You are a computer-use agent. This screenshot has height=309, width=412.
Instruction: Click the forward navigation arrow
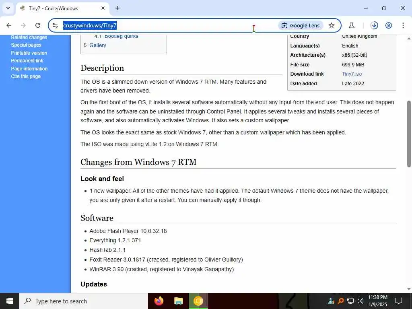[23, 25]
